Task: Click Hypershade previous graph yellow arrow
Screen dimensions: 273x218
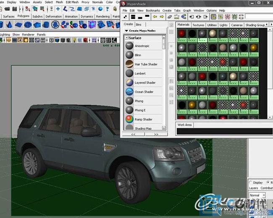Action: pyautogui.click(x=155, y=17)
